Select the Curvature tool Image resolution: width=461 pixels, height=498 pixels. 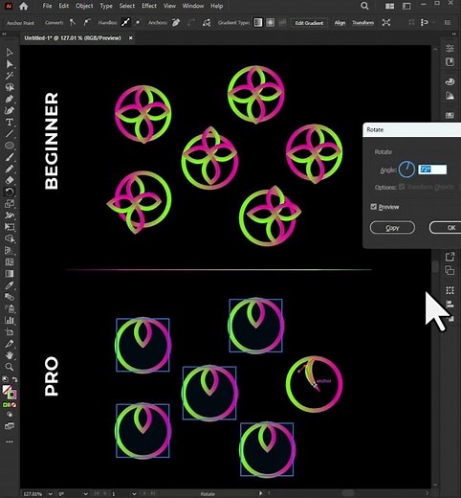coord(10,110)
